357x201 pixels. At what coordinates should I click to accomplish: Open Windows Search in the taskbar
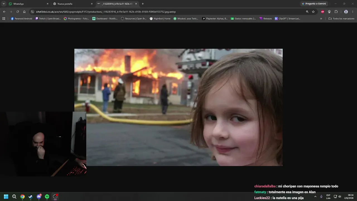tap(14, 197)
